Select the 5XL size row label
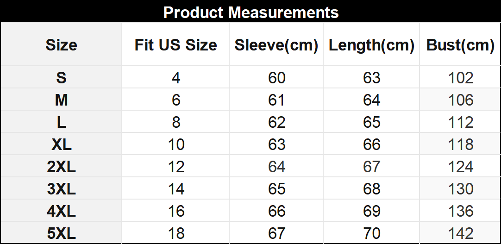Image resolution: width=501 pixels, height=244 pixels. [x=61, y=233]
